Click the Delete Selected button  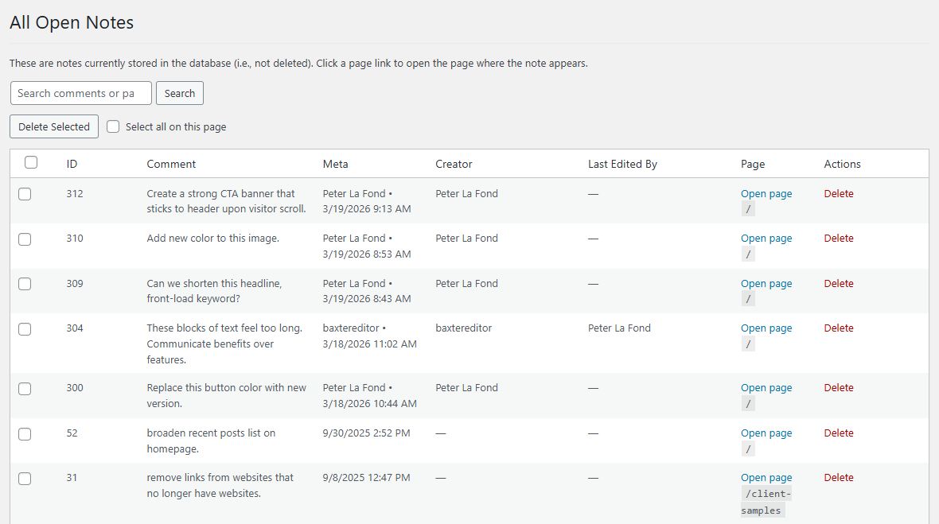pyautogui.click(x=54, y=126)
